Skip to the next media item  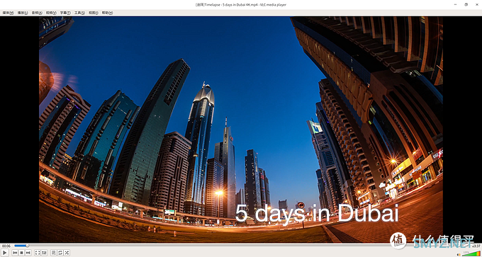click(x=28, y=253)
